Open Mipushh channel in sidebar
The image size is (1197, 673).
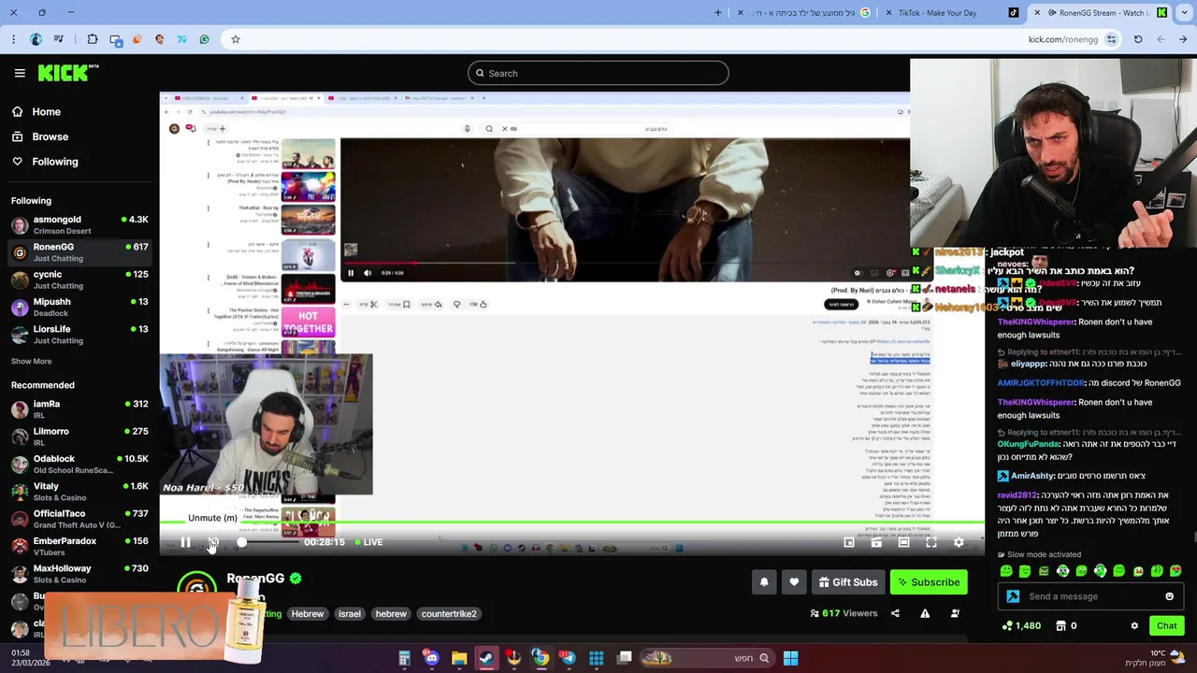[79, 307]
